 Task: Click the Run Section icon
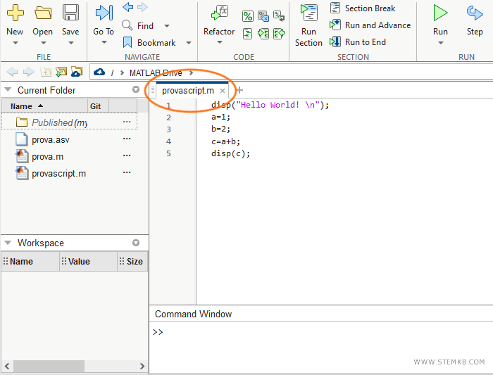308,13
